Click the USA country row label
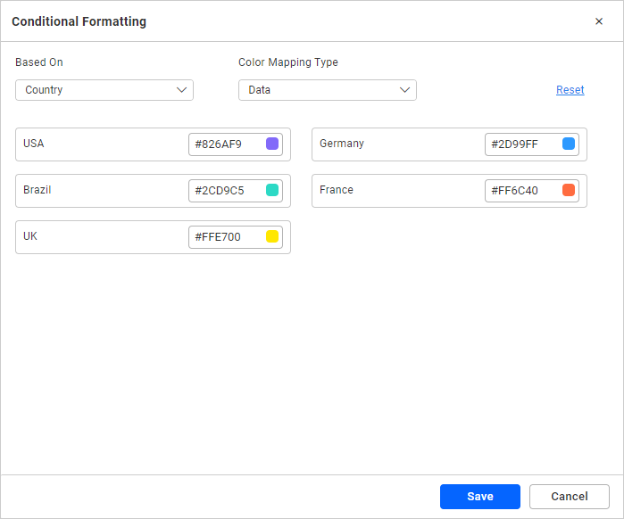Screen dimensions: 624x519 (34, 144)
